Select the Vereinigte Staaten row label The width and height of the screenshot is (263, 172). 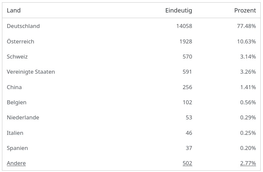(x=31, y=72)
